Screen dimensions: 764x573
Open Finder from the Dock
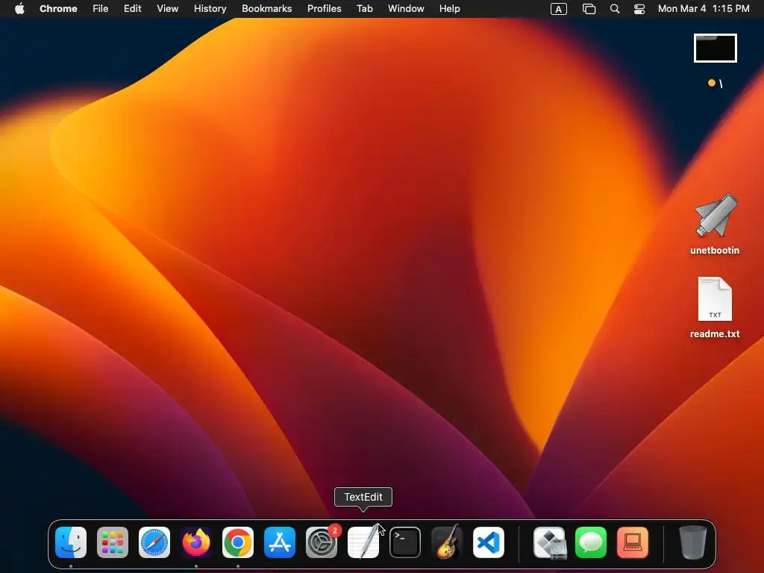[x=71, y=542]
